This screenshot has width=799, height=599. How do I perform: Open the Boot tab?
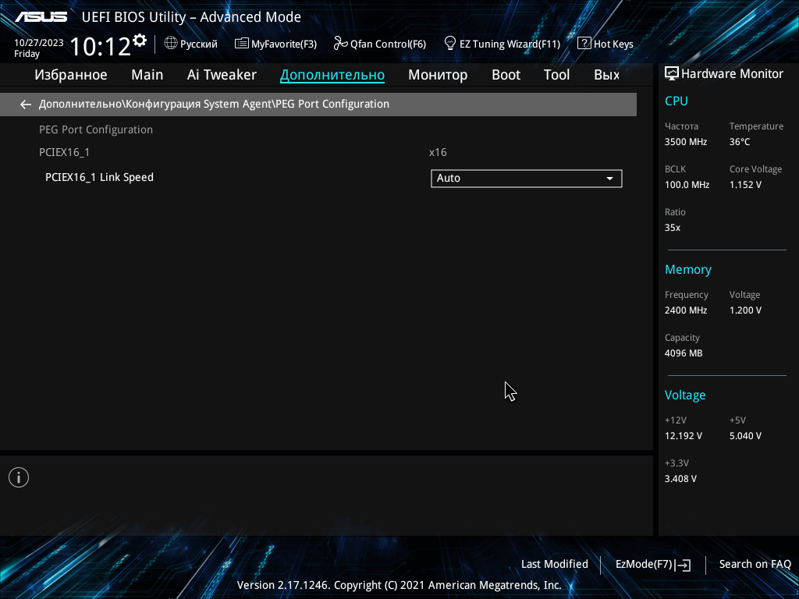click(x=506, y=75)
